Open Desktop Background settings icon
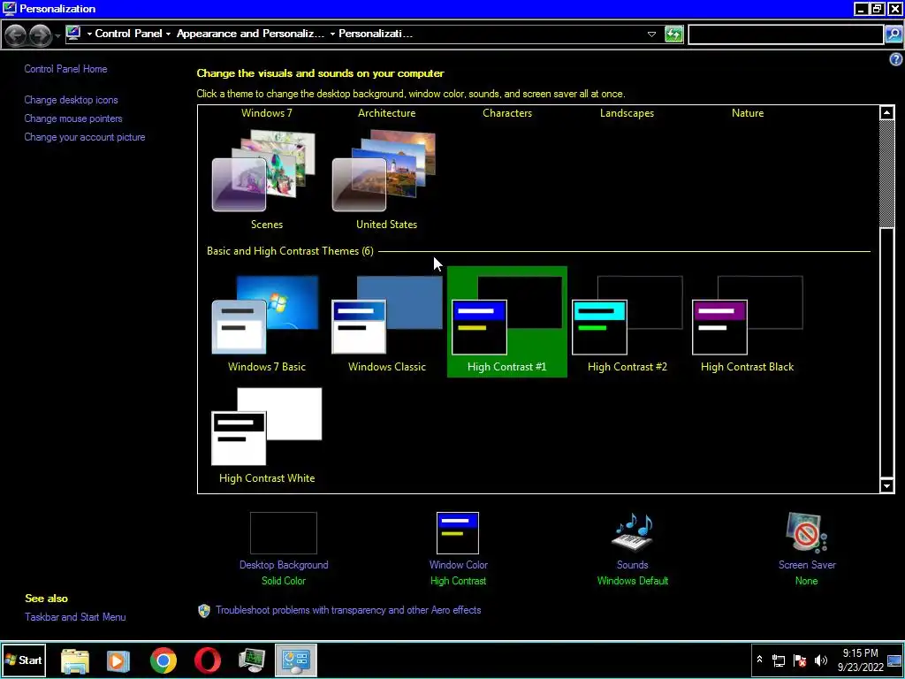Screen dimensions: 905x679 coord(284,533)
